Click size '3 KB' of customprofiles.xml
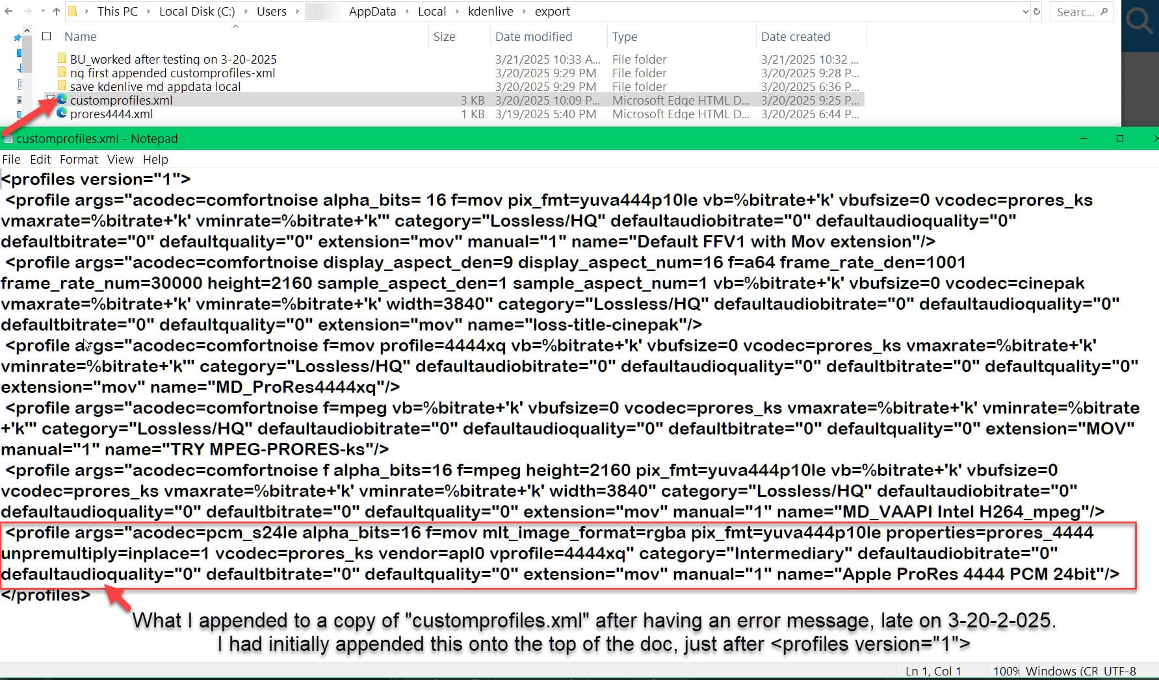1159x680 pixels. click(x=473, y=100)
